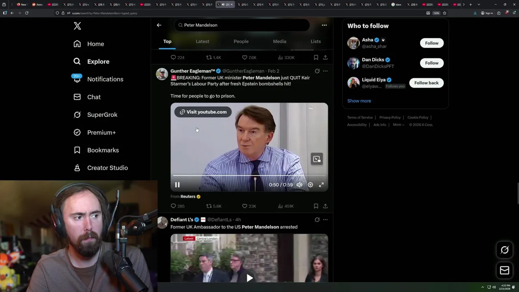
Task: Reply to post with 285 replies
Action: (177, 206)
